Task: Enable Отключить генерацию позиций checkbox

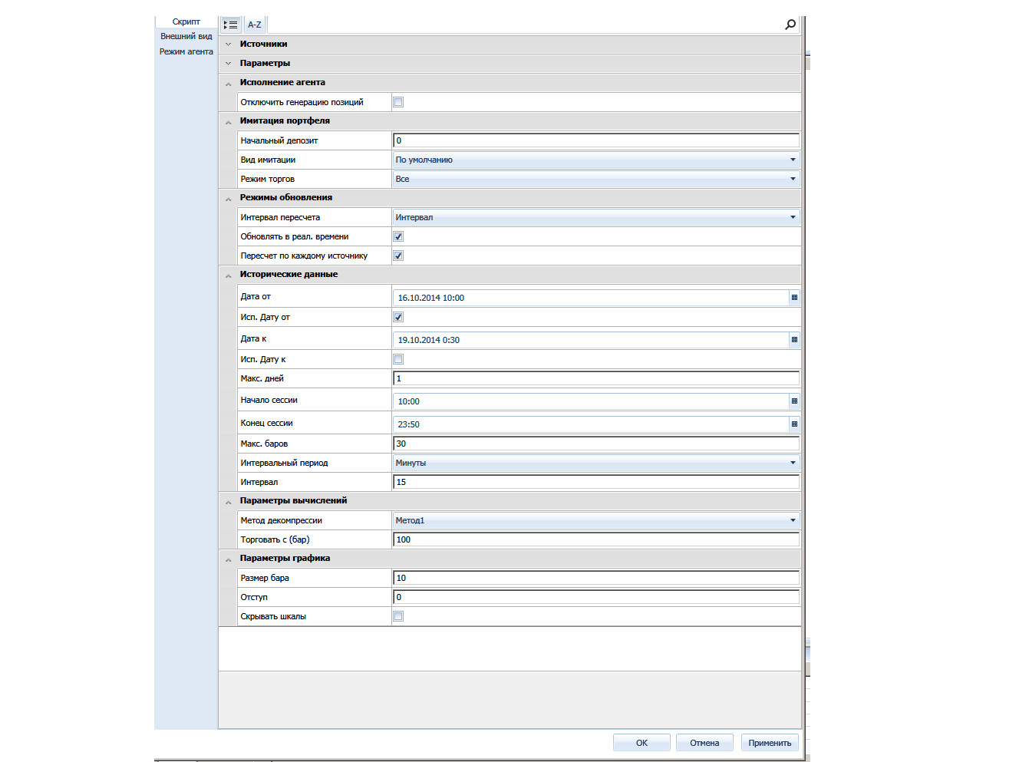Action: tap(398, 102)
